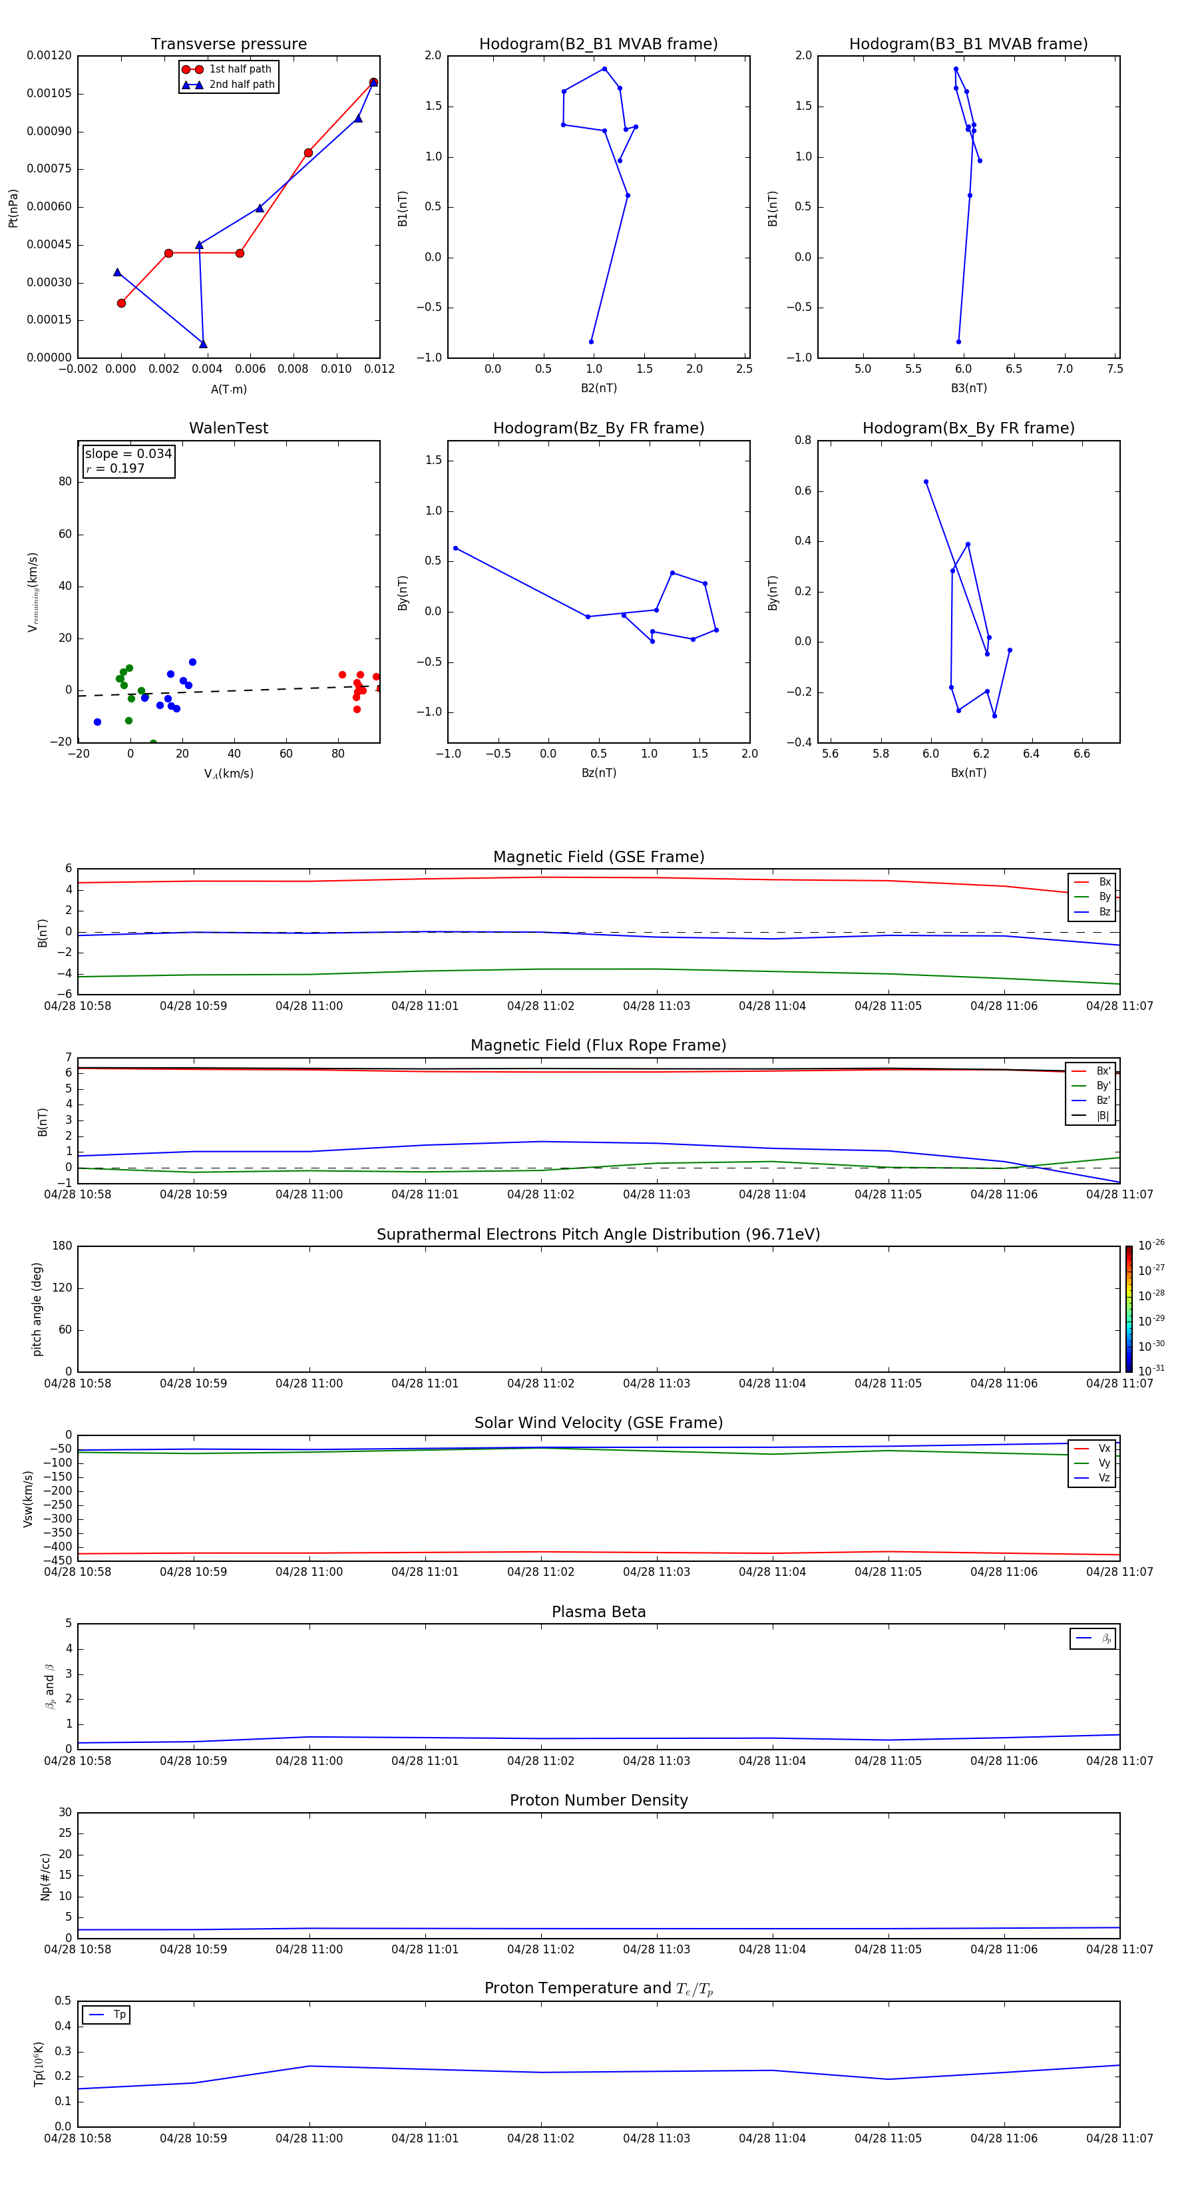Click the "A(T·m)" x-axis label
Screen dimensions: 1198x2197
[x=228, y=389]
